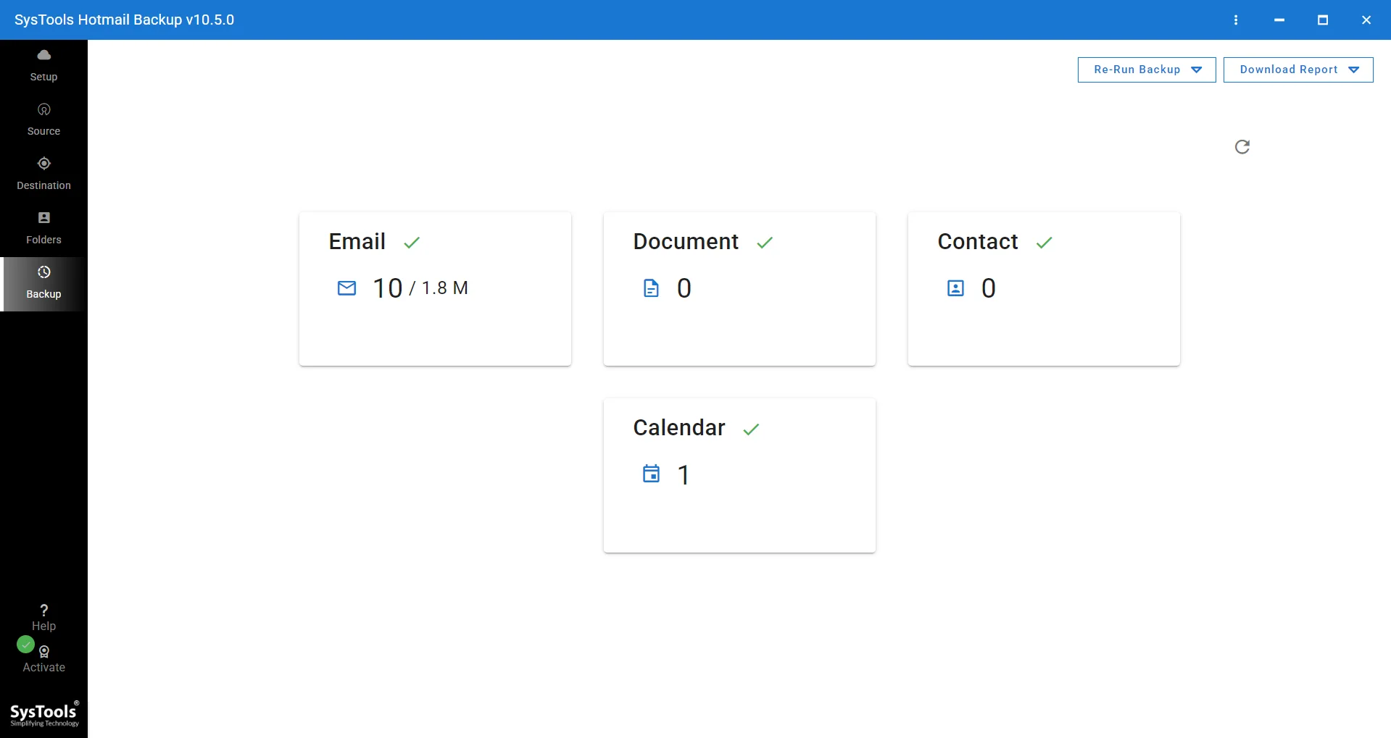Click the green check next to Email
1391x738 pixels.
[412, 243]
